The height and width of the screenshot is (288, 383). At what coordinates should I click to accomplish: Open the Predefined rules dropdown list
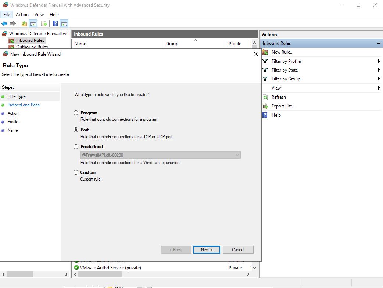(237, 155)
